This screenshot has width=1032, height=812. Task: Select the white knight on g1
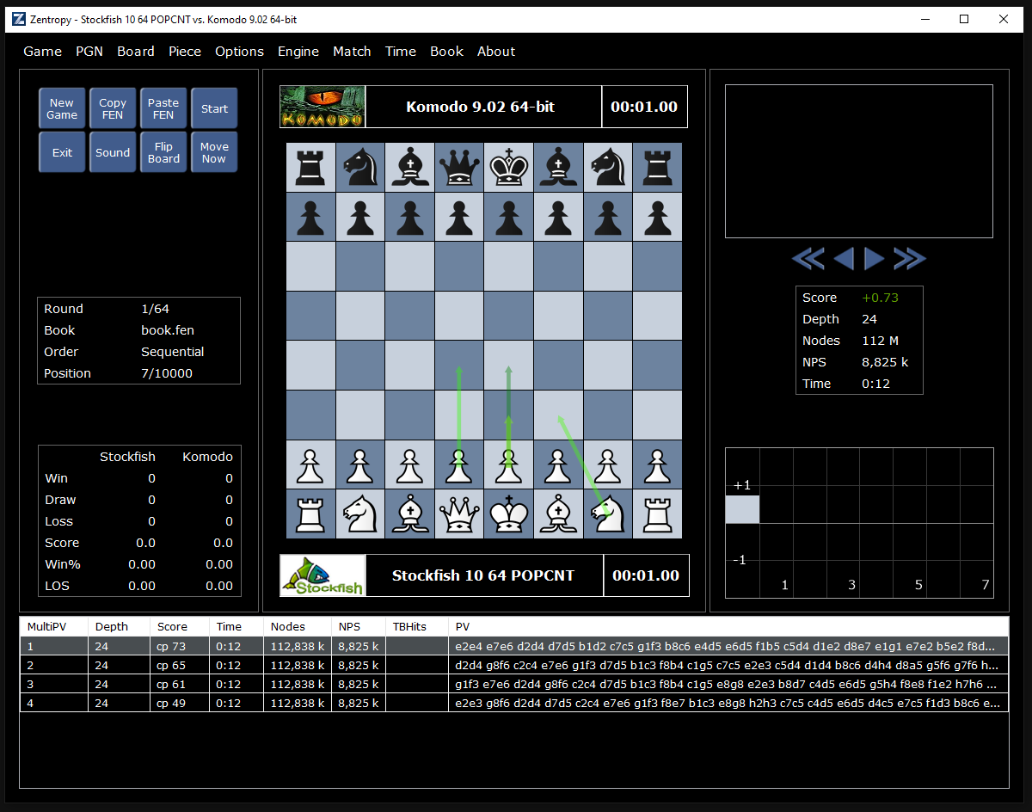pos(608,514)
